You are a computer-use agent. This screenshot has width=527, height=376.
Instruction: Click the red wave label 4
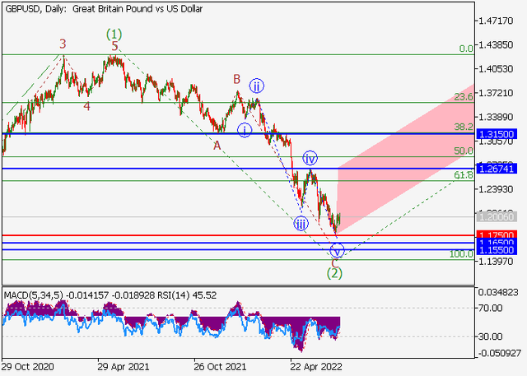[x=86, y=106]
